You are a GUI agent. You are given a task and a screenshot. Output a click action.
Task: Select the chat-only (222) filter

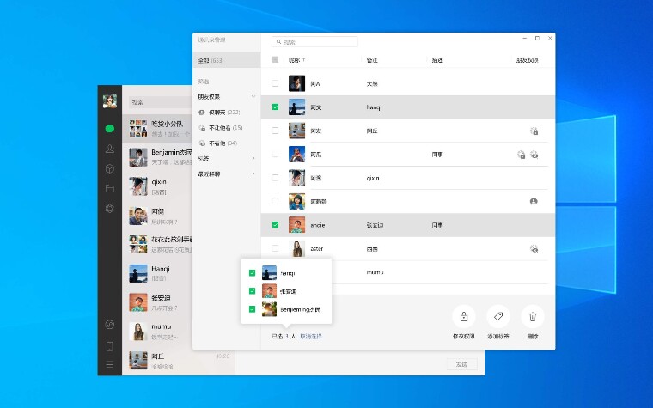pos(220,113)
